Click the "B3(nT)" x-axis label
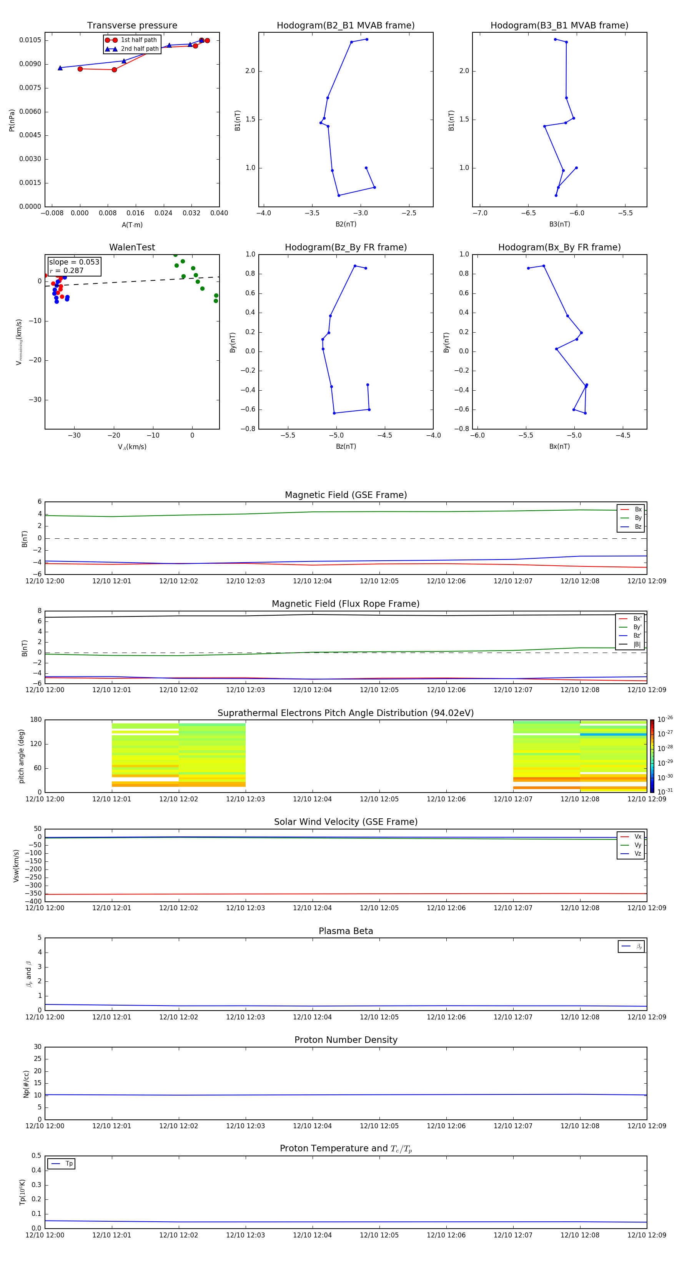Screen dimensions: 692x1269 (559, 224)
